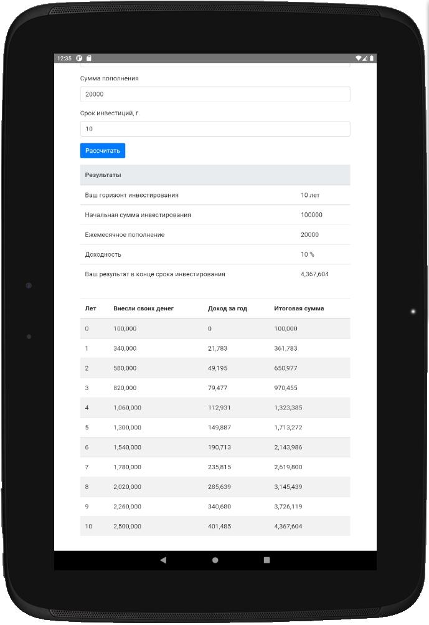Screen dimensions: 429x625
Task: Tap the battery status icon
Action: [372, 58]
